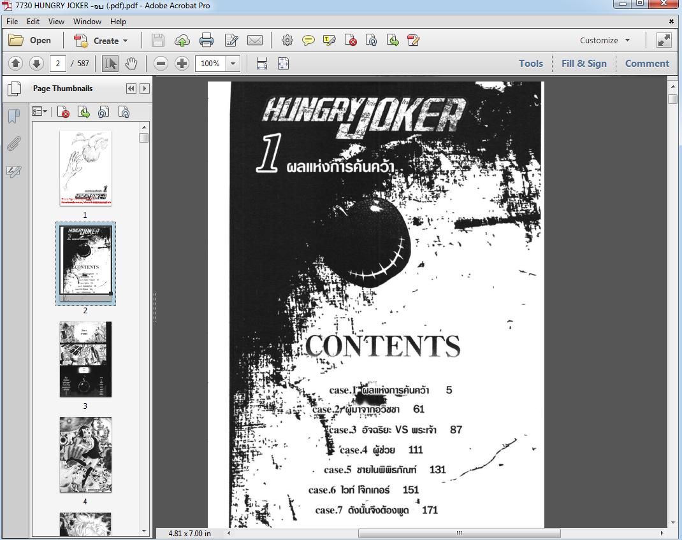
Task: Click the page size 4.81 x 7.00 in
Action: [190, 533]
